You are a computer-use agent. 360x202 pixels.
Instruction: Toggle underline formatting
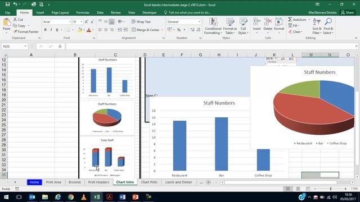(x=57, y=30)
